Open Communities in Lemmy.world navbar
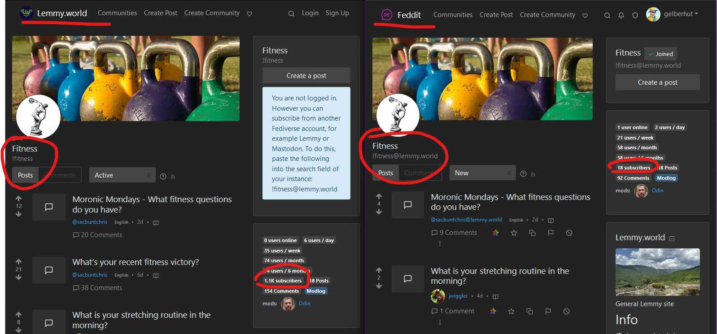Image resolution: width=717 pixels, height=334 pixels. 117,13
